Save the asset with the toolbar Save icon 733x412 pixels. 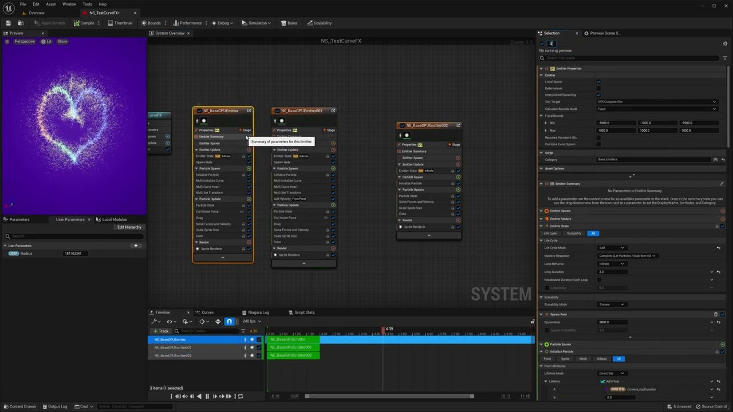(x=8, y=23)
